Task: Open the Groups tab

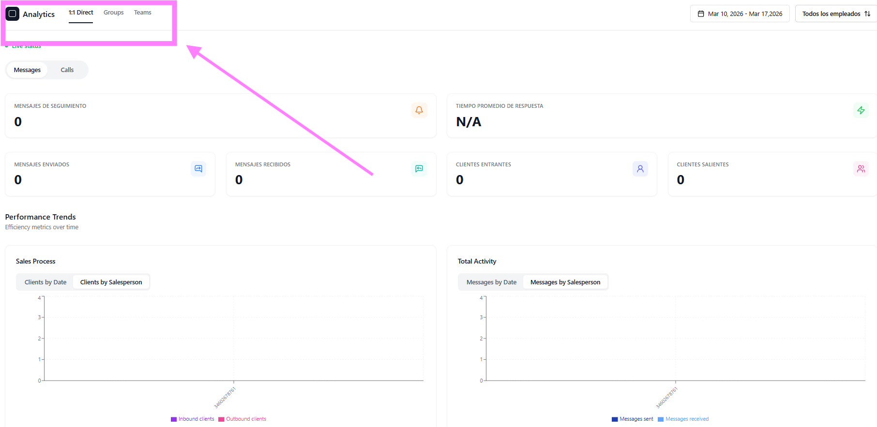Action: [113, 13]
